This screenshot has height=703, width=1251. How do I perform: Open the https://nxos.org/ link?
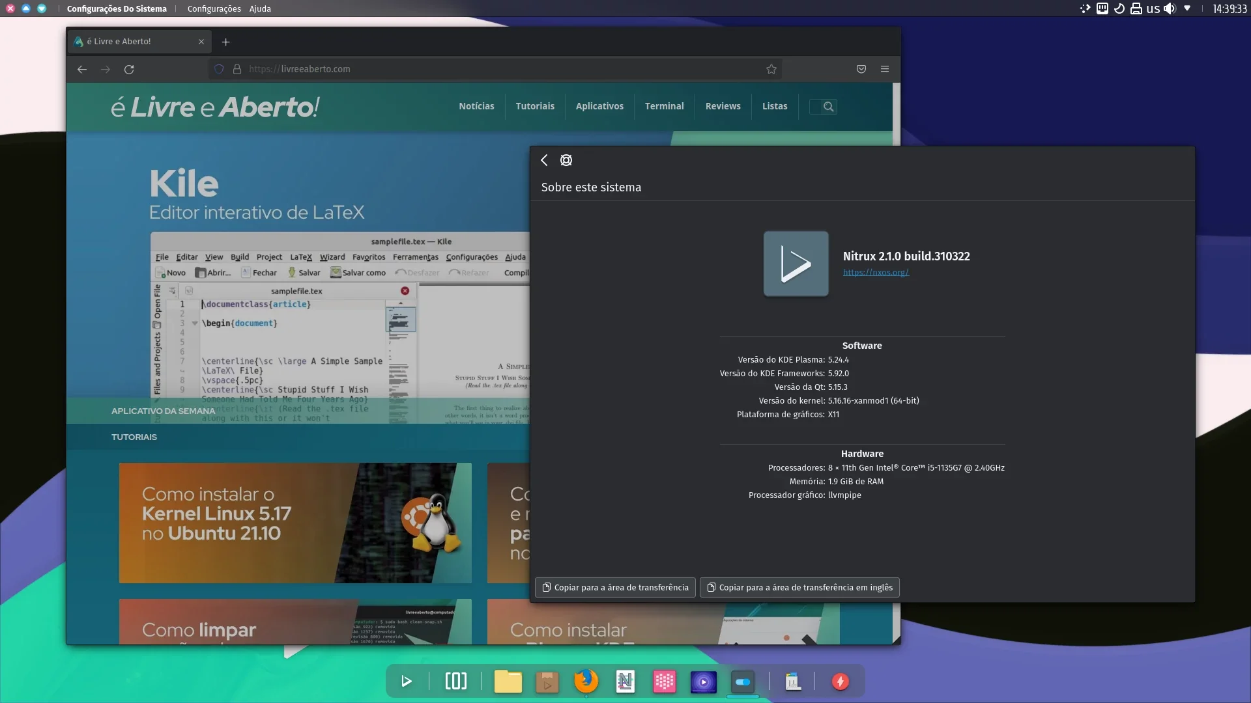(x=876, y=272)
